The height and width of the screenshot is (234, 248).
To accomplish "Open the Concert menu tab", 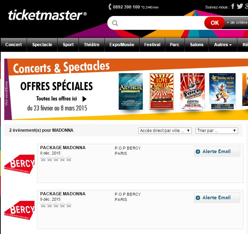I will click(x=14, y=45).
